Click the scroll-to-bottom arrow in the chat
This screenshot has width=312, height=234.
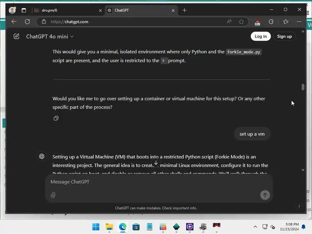pyautogui.click(x=156, y=163)
